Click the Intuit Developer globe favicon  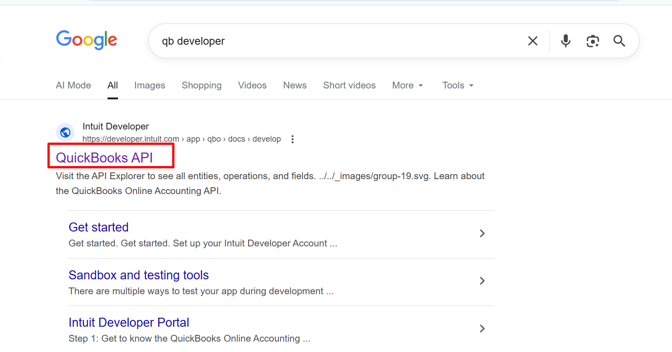point(65,133)
